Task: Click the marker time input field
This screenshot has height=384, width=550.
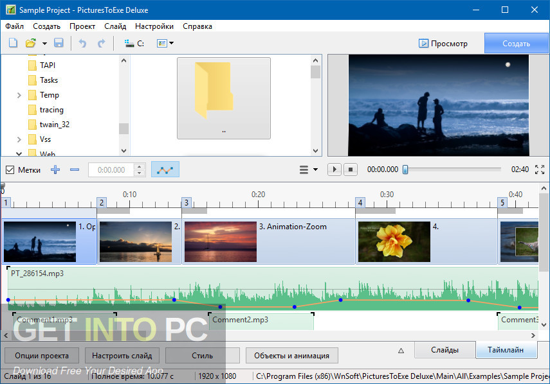Action: [111, 170]
